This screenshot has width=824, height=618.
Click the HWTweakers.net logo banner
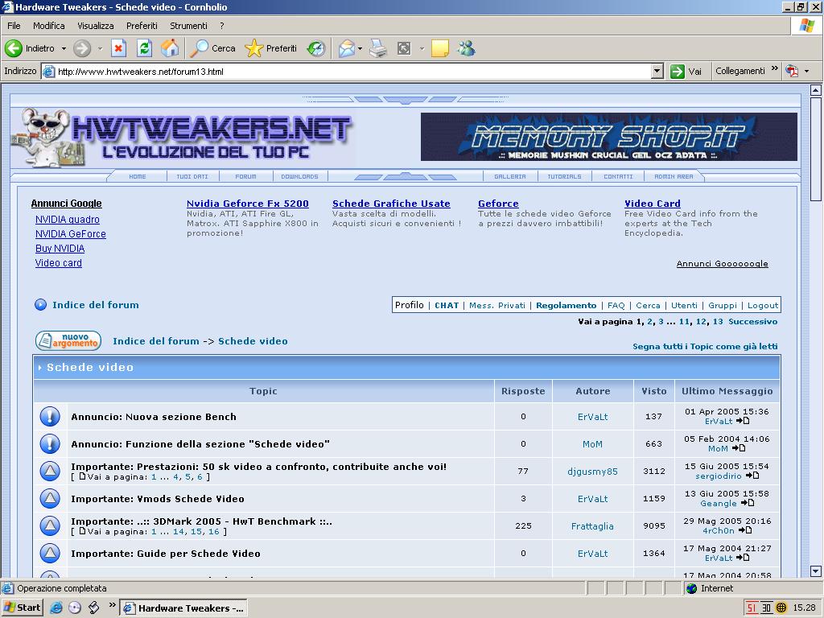[x=183, y=137]
